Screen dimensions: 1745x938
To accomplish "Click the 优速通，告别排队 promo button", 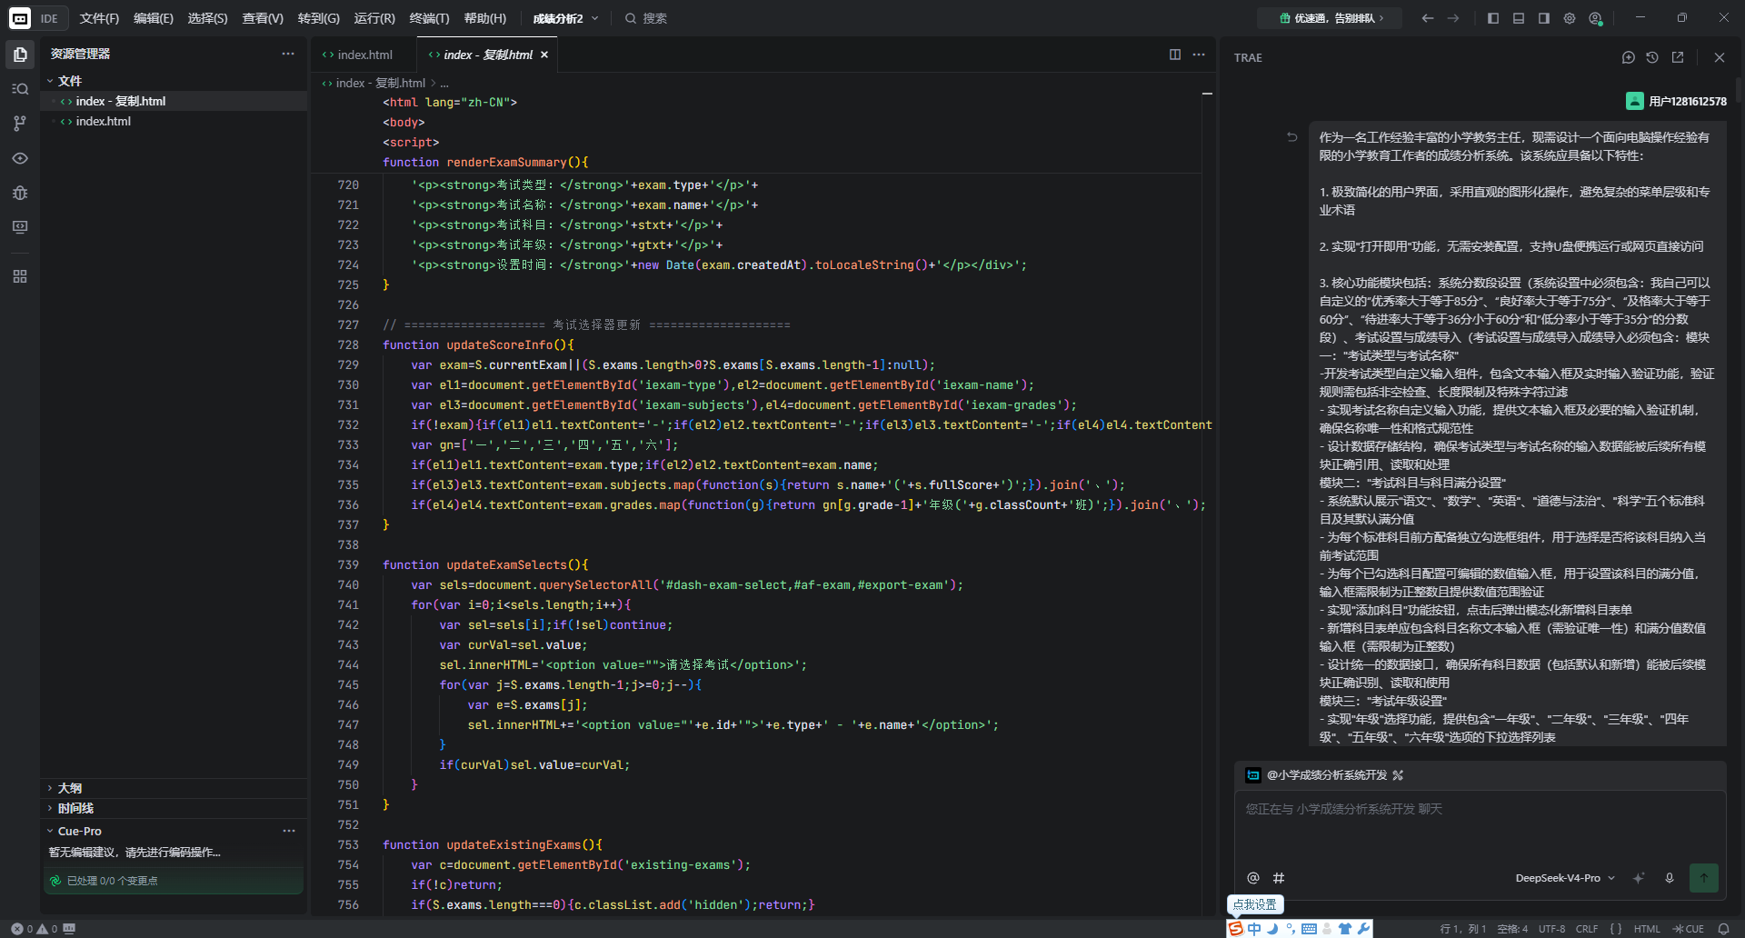I will tap(1330, 18).
